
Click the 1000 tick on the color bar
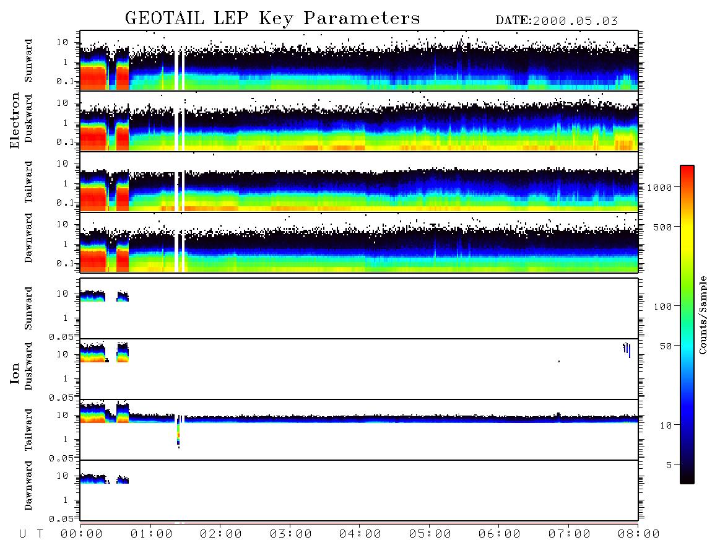659,187
